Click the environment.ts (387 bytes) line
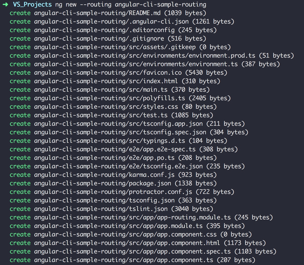Screen dimensions: 304x265 pyautogui.click(x=145, y=64)
